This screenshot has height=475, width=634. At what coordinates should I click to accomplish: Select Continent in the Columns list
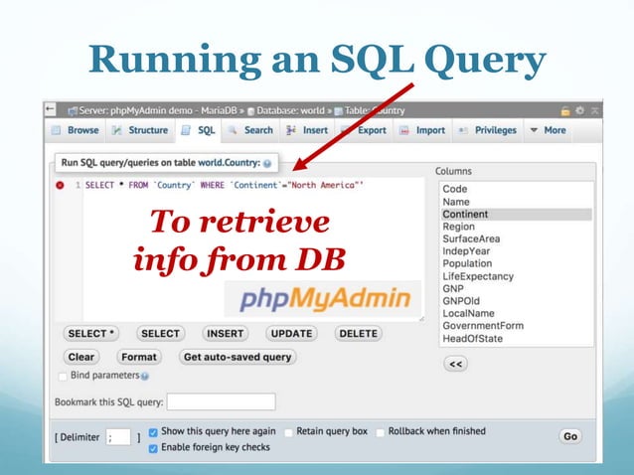click(x=516, y=215)
